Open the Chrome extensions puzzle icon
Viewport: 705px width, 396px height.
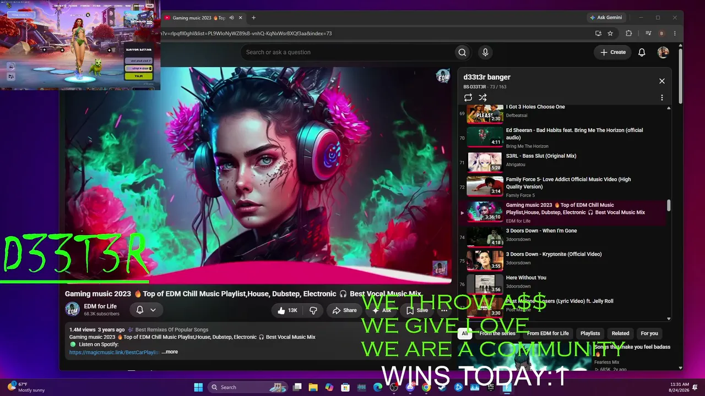tap(629, 34)
